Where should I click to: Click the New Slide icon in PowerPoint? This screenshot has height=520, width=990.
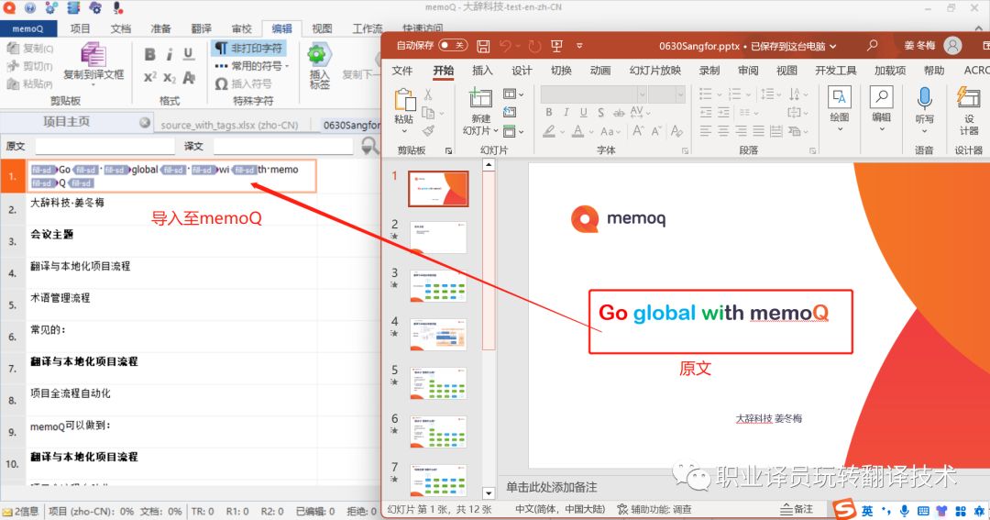click(480, 99)
